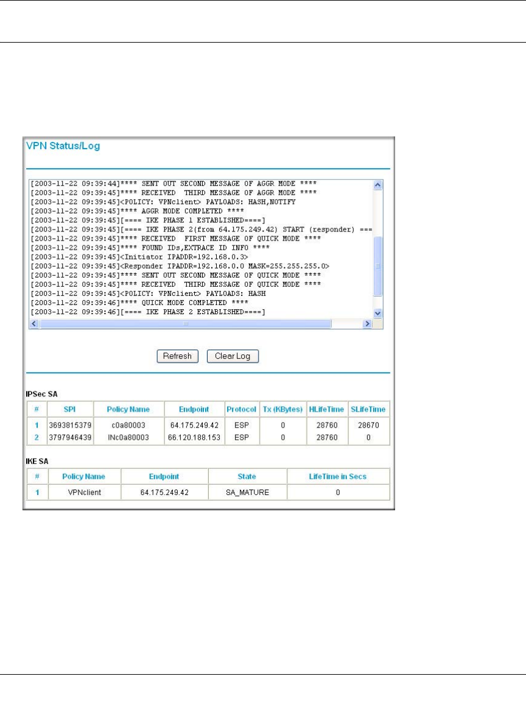This screenshot has height=721, width=526.
Task: Click the IKE PHASE 1 ESTABLISHED log line
Action: pos(148,220)
